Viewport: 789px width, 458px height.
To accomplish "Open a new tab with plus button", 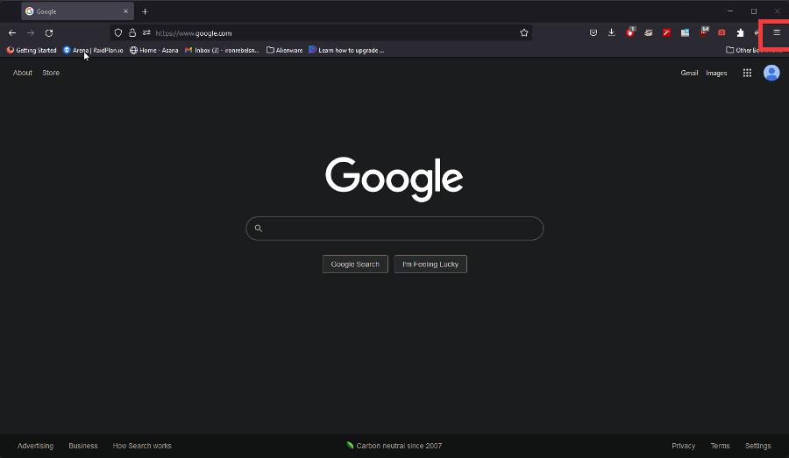I will (x=145, y=11).
